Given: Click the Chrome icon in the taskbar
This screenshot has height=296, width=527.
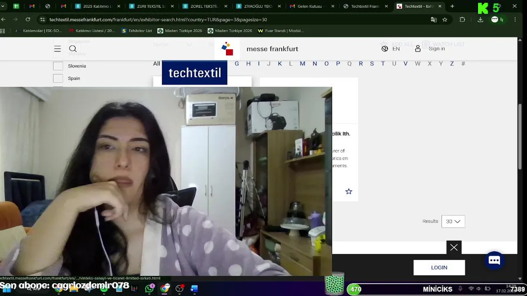Looking at the screenshot, I should click(165, 289).
